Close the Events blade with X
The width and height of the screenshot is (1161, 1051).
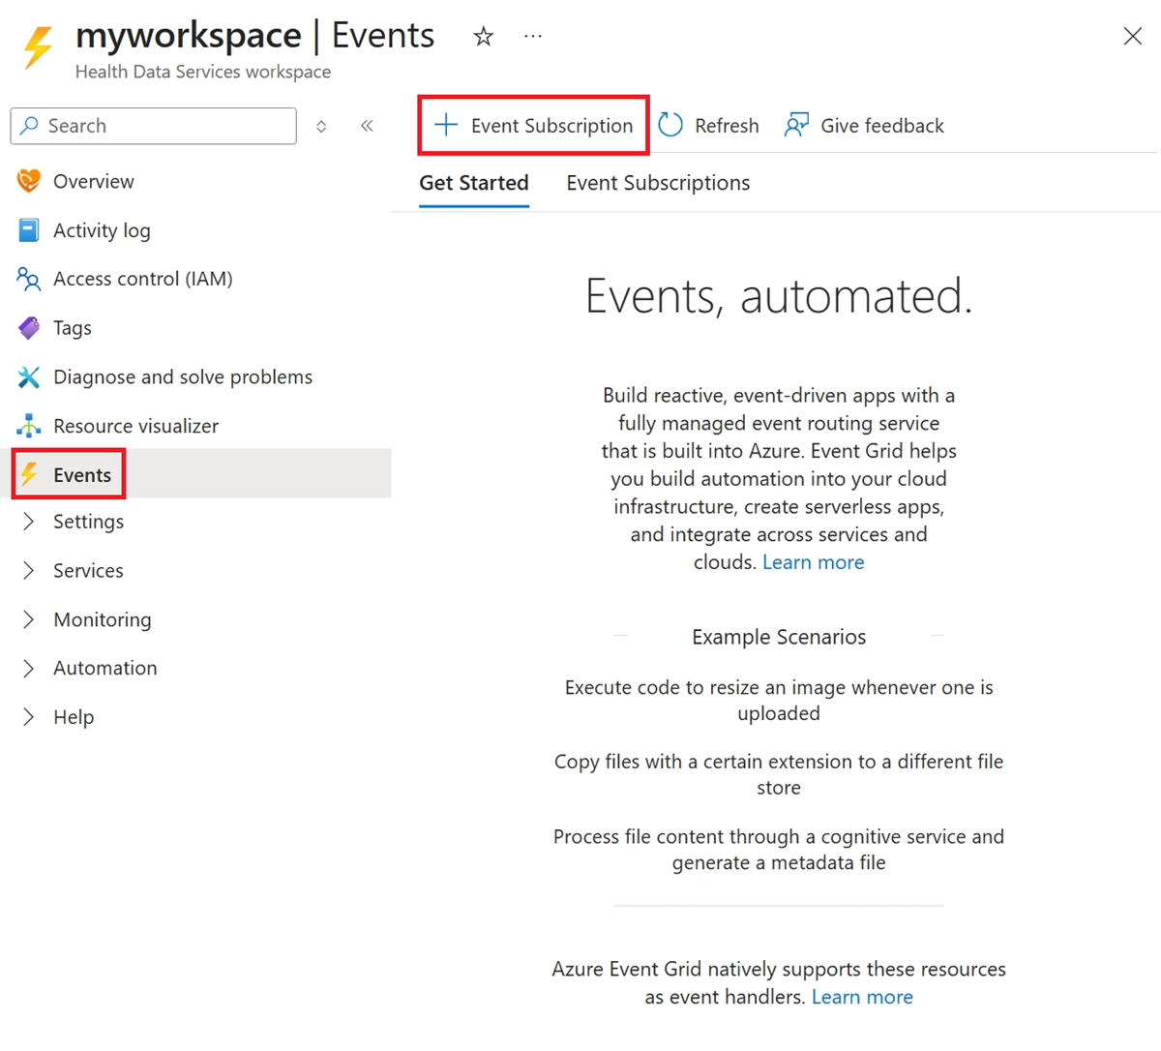coord(1132,37)
